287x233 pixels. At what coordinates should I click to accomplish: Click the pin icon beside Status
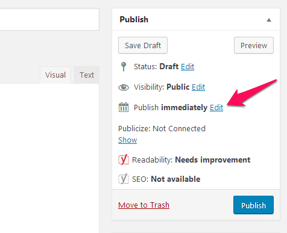[x=124, y=67]
